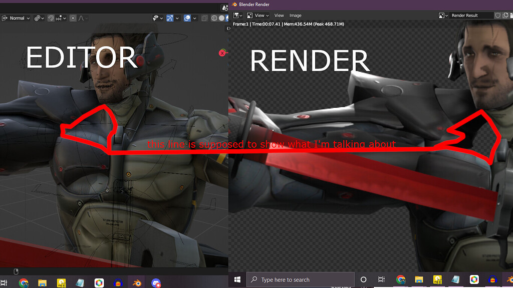This screenshot has width=513, height=288.
Task: Click the render stats text Frame:1 Time:00:07.41
Action: (256, 24)
